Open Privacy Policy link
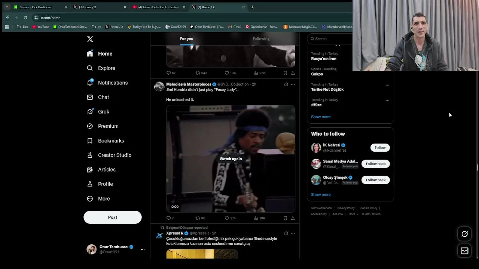The width and height of the screenshot is (479, 269). tap(346, 208)
